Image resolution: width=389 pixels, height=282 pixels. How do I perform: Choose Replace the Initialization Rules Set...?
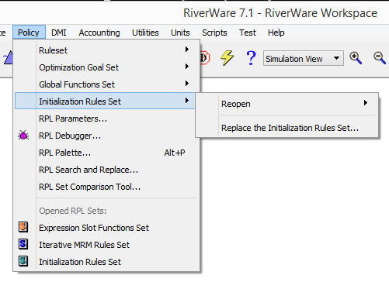[287, 128]
